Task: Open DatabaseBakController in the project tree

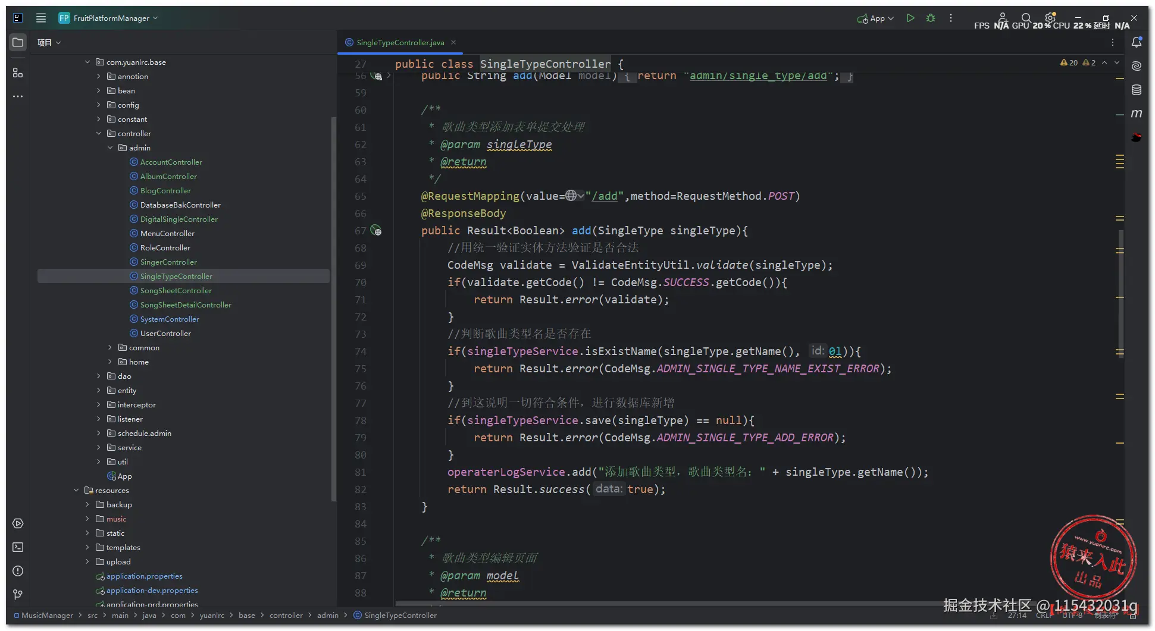Action: [x=180, y=205]
